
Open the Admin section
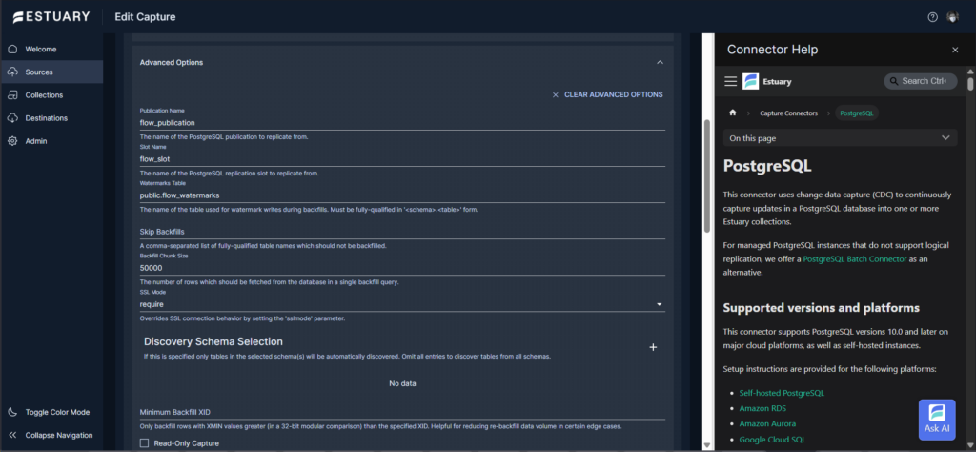tap(51, 141)
